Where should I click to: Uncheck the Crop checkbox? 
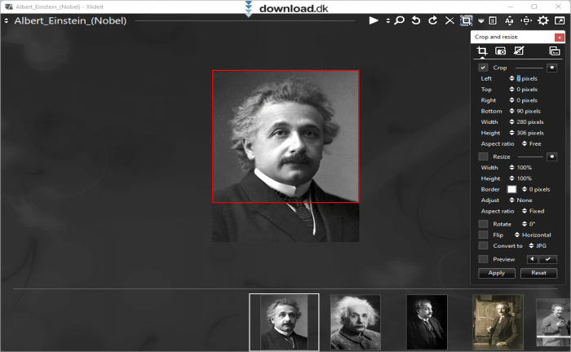pos(483,68)
